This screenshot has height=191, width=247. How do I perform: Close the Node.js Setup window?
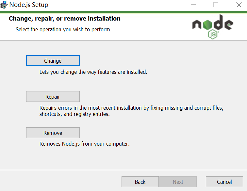click(239, 5)
